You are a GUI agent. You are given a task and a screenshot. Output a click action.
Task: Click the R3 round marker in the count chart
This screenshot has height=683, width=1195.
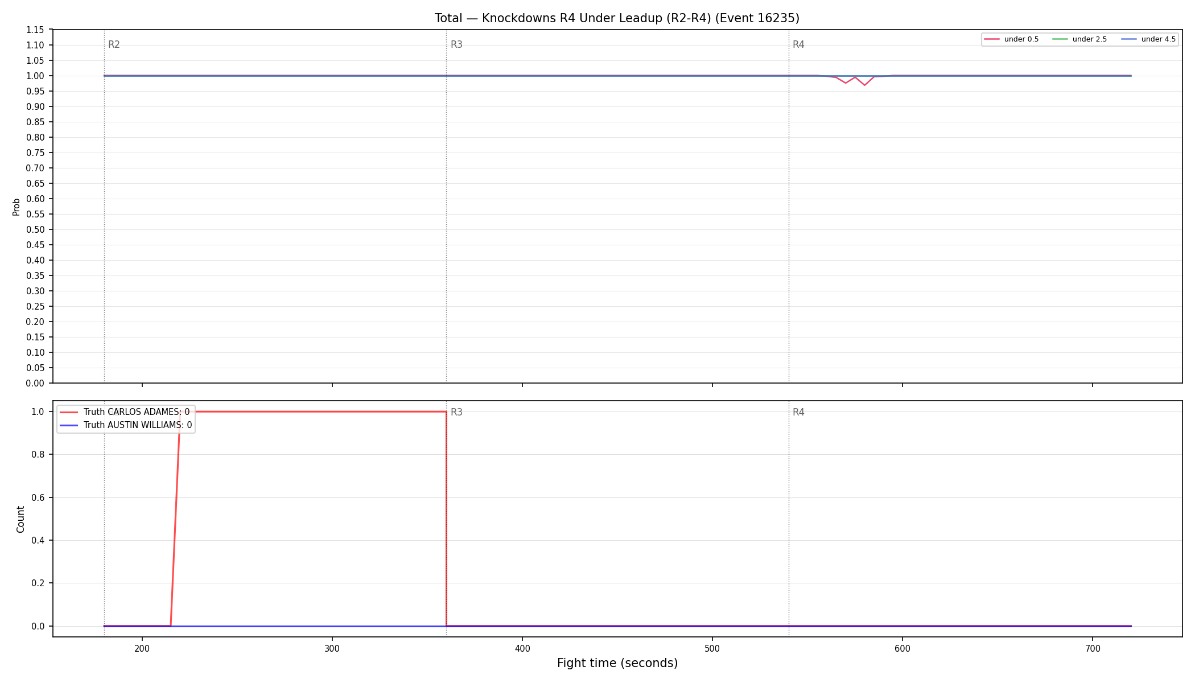tap(456, 412)
